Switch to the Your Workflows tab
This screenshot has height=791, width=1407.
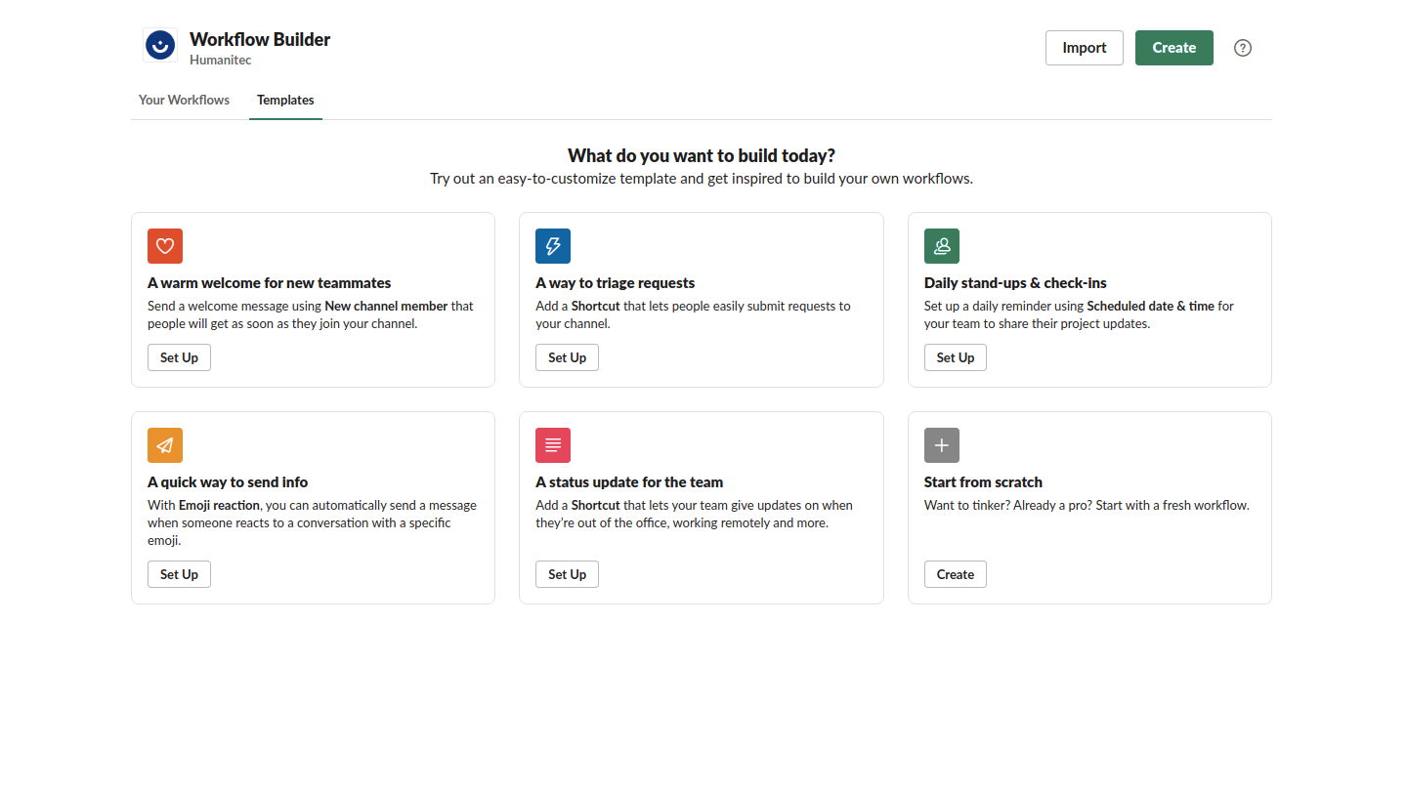pyautogui.click(x=184, y=100)
